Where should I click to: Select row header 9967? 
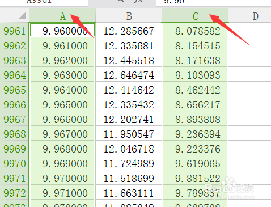(x=14, y=119)
